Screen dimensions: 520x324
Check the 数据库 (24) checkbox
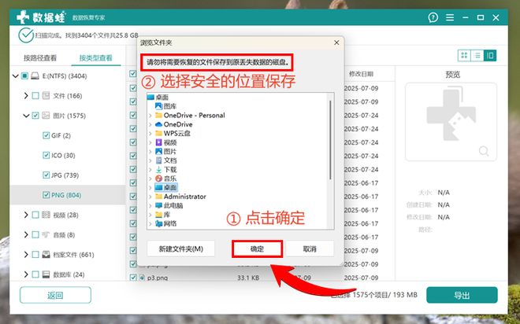[35, 274]
